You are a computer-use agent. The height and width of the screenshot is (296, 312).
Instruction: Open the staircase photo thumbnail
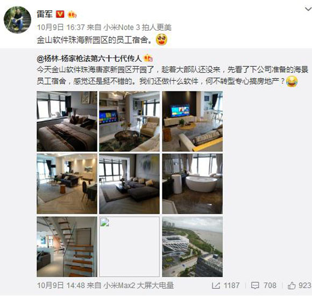tap(67, 246)
